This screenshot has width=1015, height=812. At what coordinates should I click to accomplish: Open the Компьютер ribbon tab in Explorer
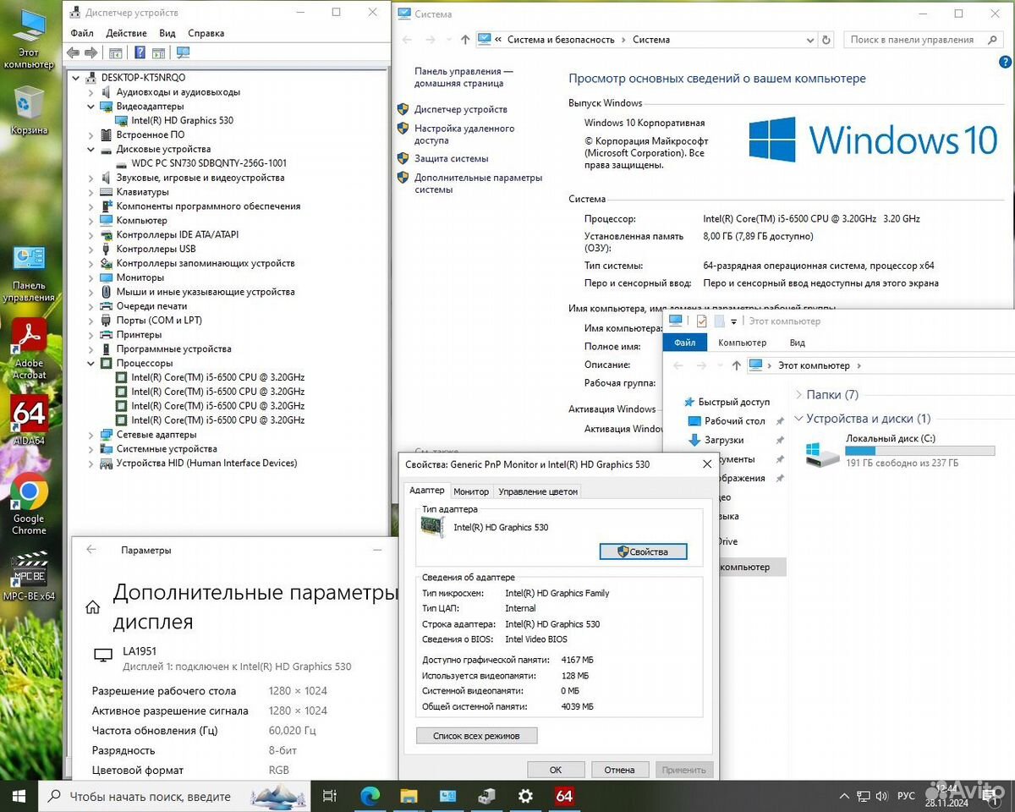(x=742, y=343)
